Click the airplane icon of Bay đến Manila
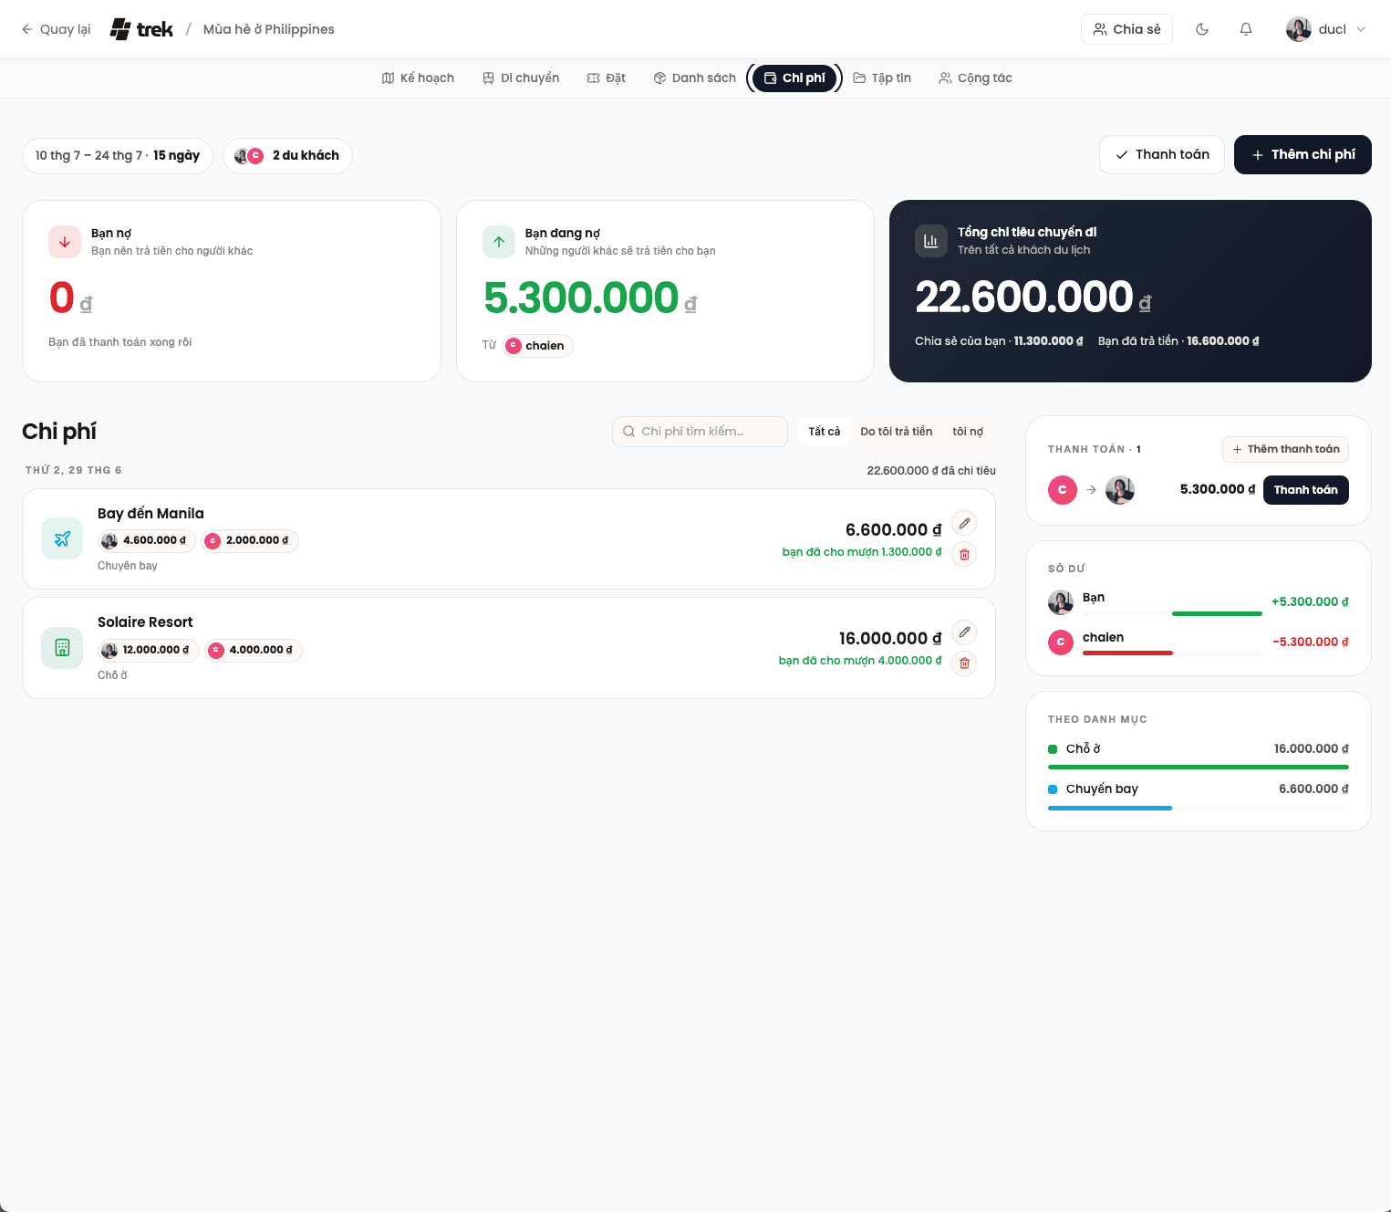1391x1212 pixels. point(62,538)
